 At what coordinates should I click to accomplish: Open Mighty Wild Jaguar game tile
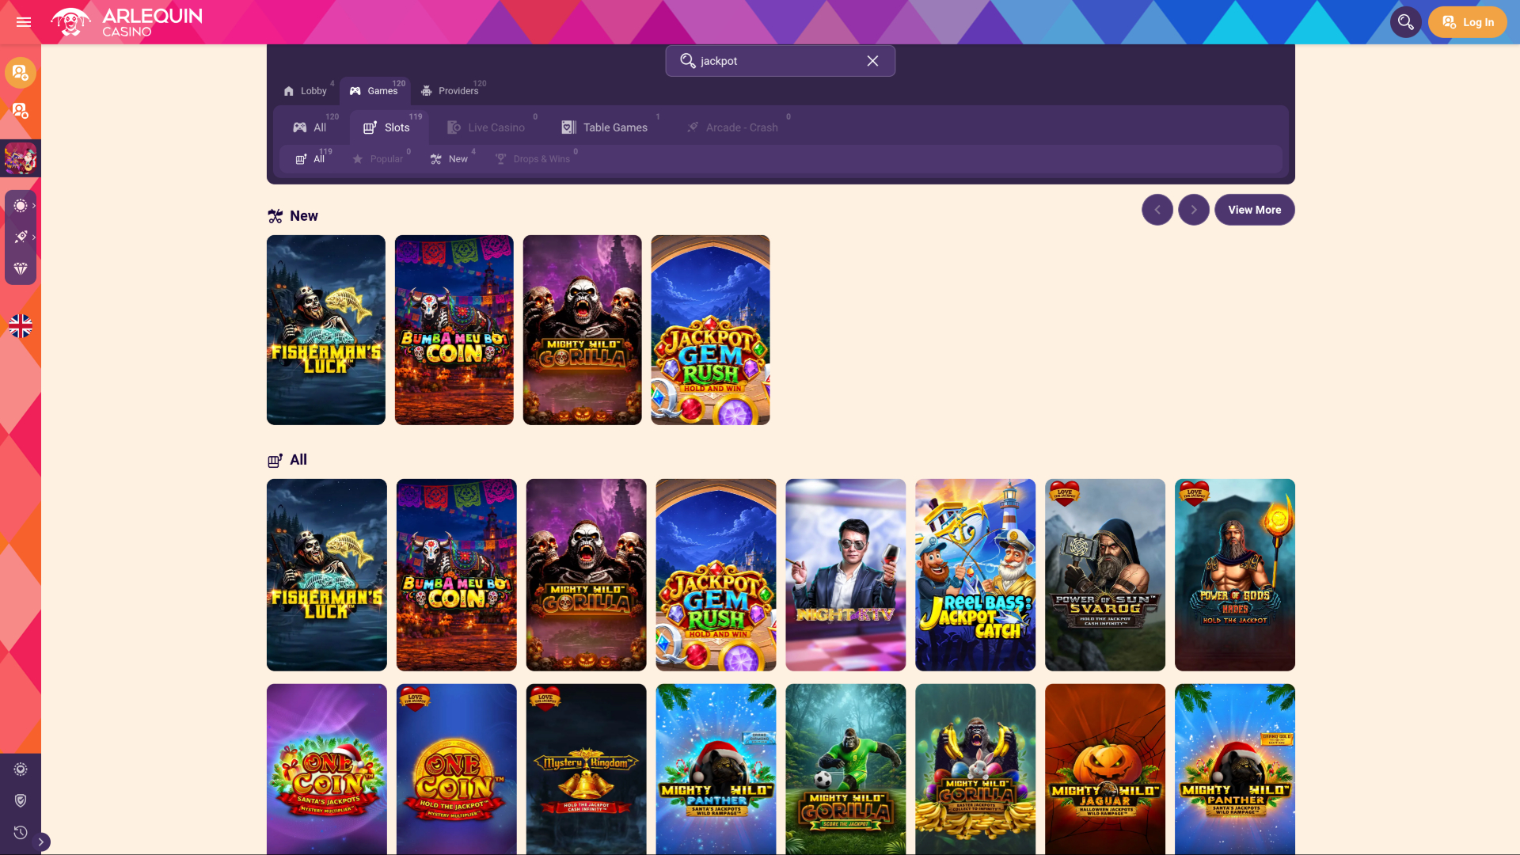point(1105,769)
